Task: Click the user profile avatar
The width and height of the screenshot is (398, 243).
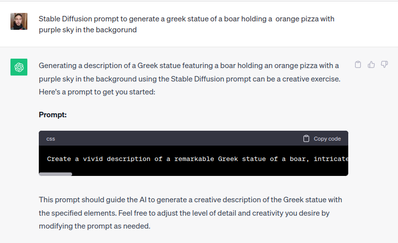Action: coord(19,21)
